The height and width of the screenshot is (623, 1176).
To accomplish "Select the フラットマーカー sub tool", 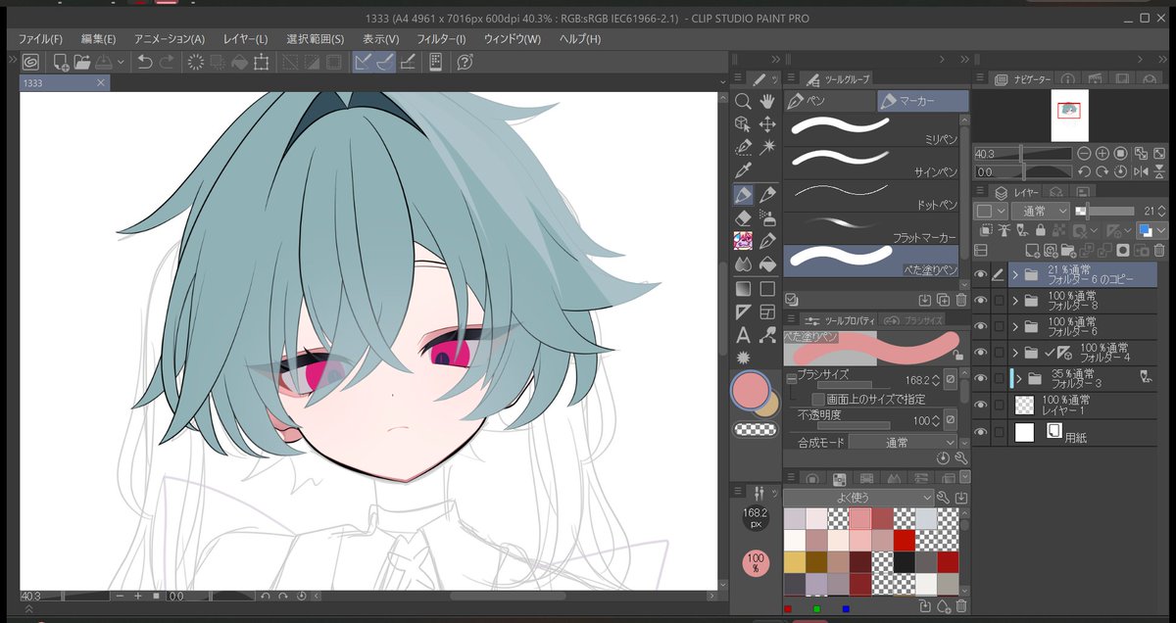I will pyautogui.click(x=871, y=227).
